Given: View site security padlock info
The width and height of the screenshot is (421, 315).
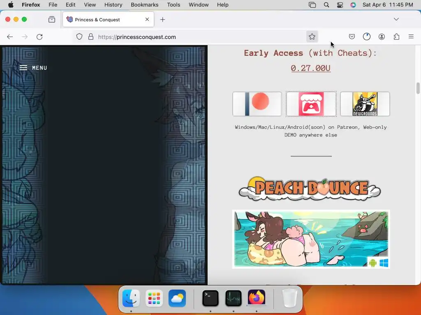Looking at the screenshot, I should [x=91, y=37].
